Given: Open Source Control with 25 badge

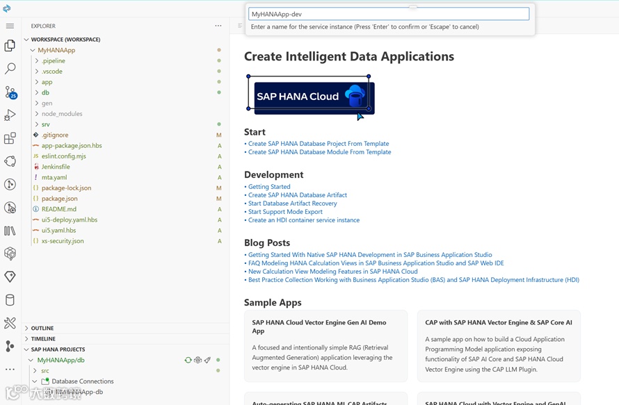Looking at the screenshot, I should 10,92.
